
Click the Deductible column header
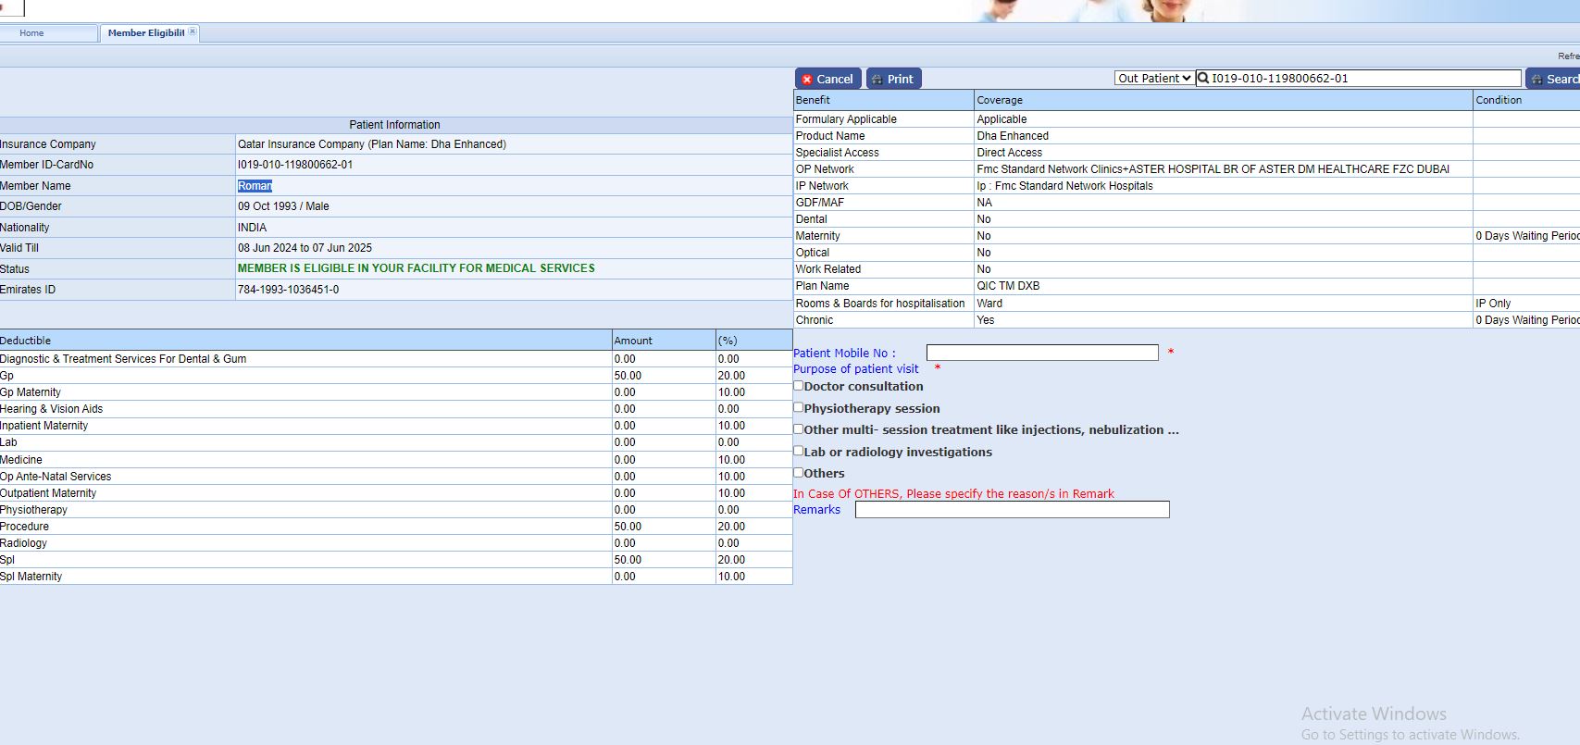(x=26, y=341)
